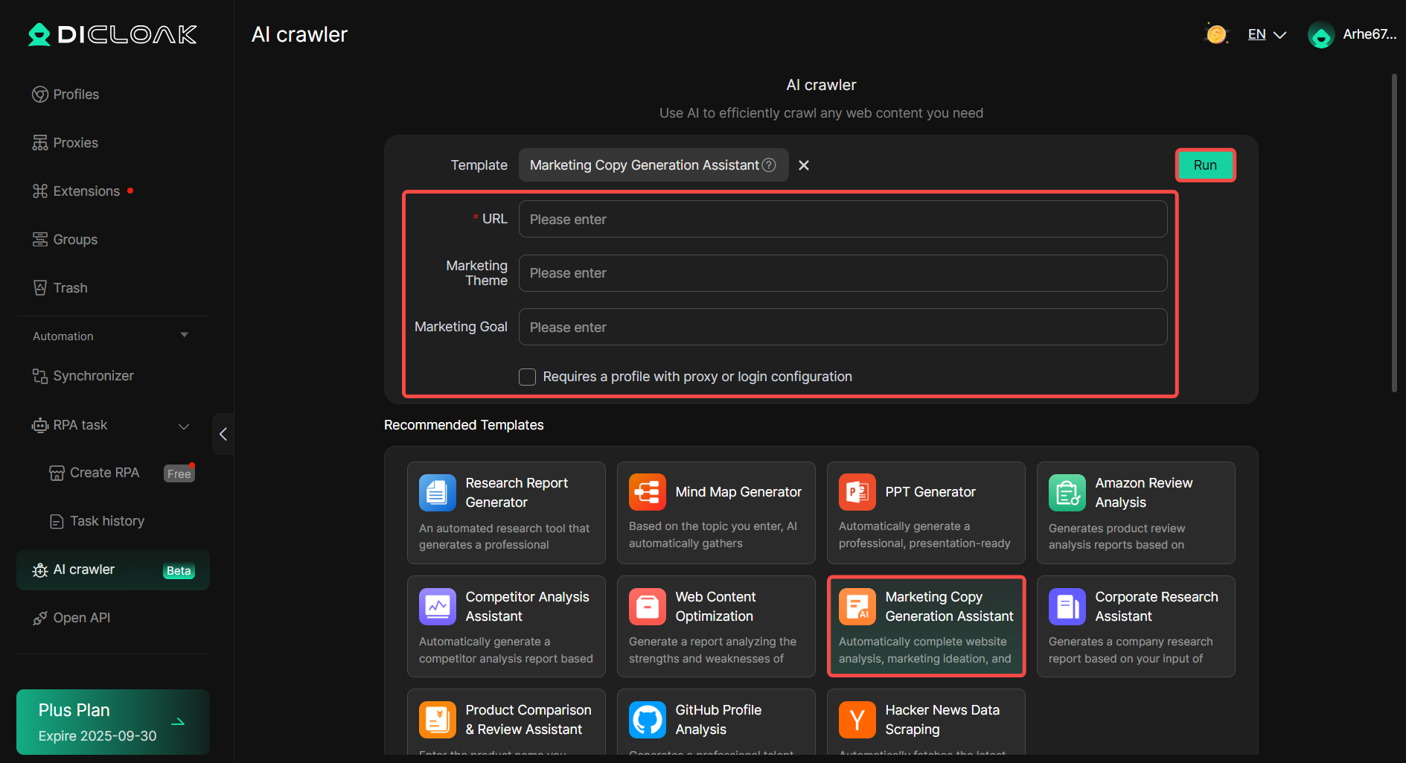Click the Beta badge on AI crawler
This screenshot has height=763, width=1406.
pos(179,571)
